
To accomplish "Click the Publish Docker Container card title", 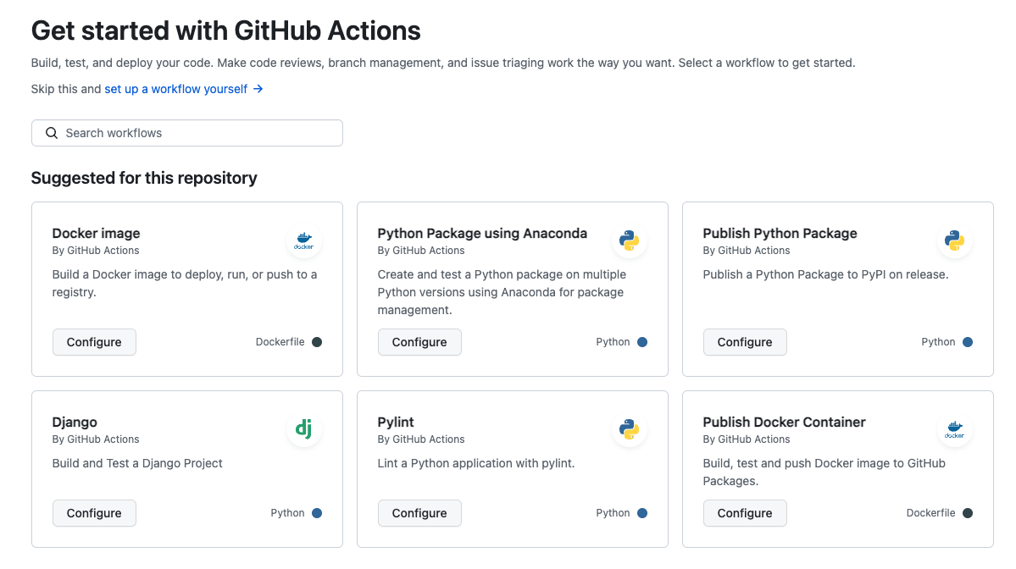I will [x=784, y=422].
